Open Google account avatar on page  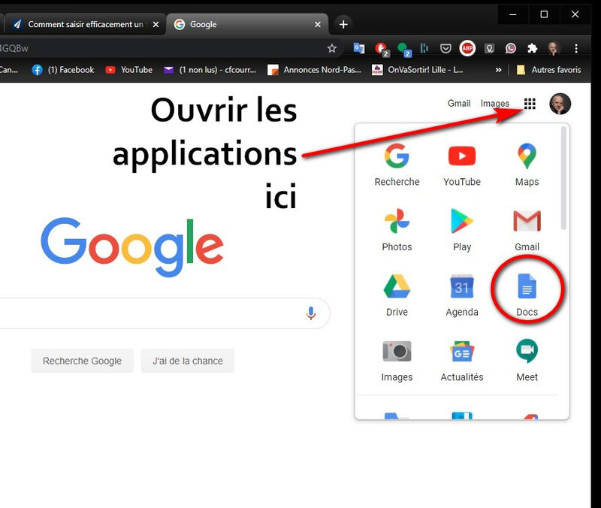pyautogui.click(x=560, y=104)
